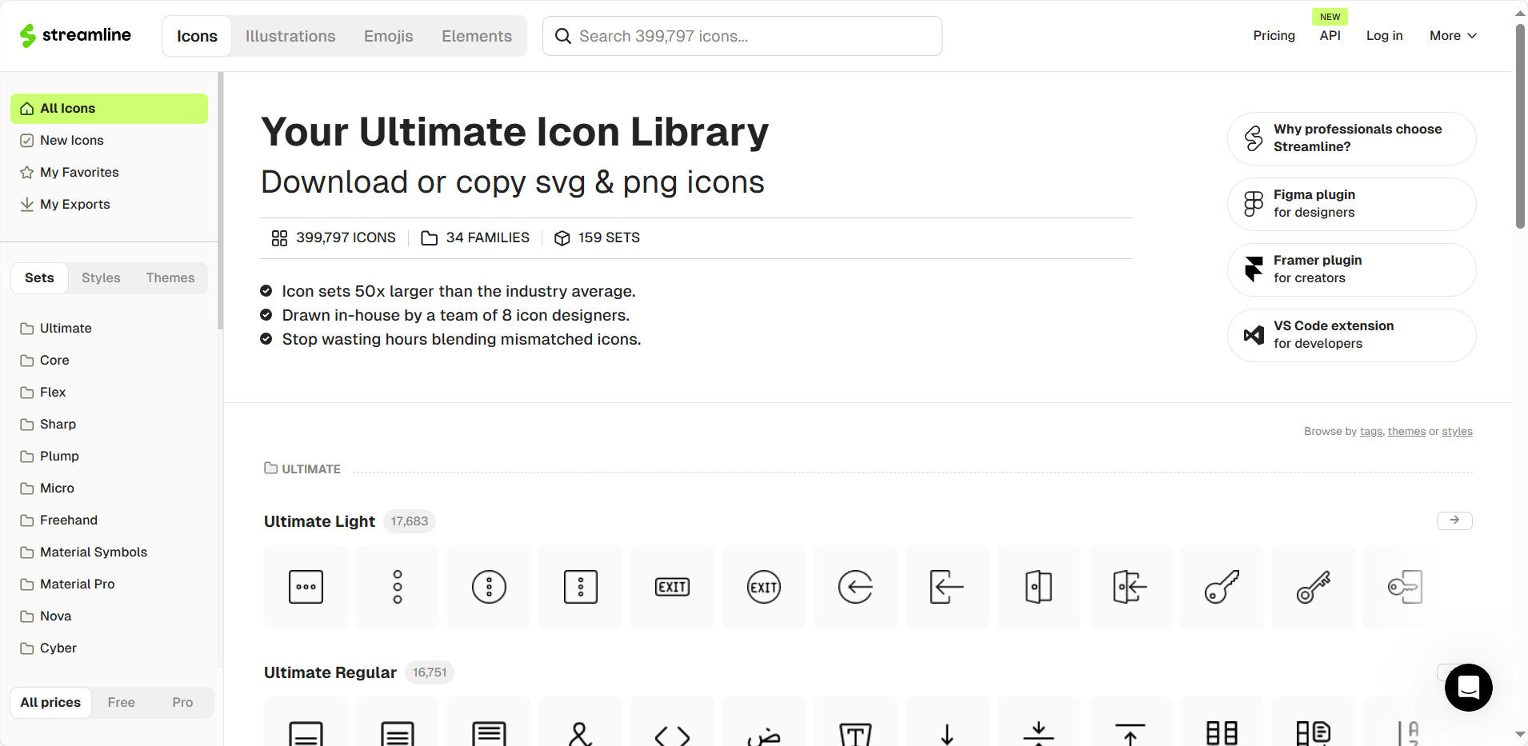Select the Pro price filter

click(182, 702)
